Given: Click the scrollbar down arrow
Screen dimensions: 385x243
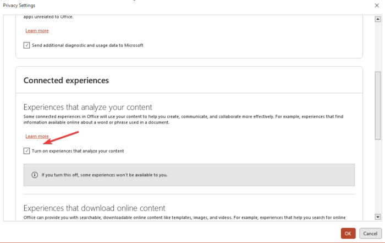Looking at the screenshot, I should pos(377,217).
